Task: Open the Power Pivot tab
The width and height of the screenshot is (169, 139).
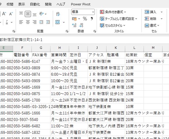Action: (x=80, y=4)
